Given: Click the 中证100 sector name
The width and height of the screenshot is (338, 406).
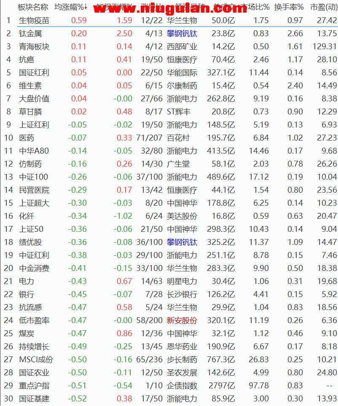Looking at the screenshot, I should pyautogui.click(x=33, y=177).
